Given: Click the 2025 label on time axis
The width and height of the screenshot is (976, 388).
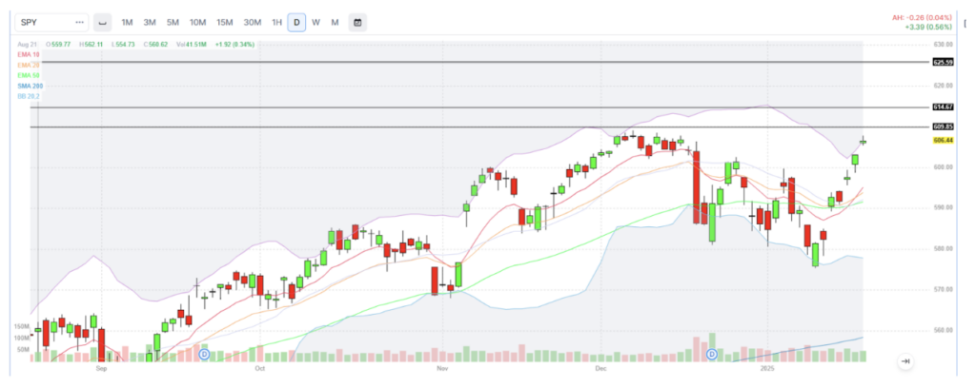Looking at the screenshot, I should [767, 369].
